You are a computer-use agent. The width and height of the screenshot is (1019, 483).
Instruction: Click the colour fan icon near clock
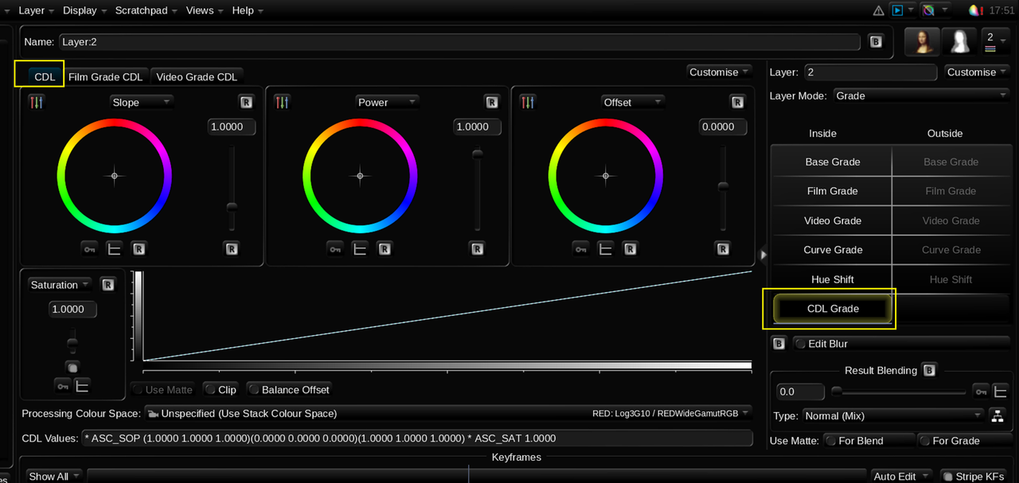click(x=976, y=10)
